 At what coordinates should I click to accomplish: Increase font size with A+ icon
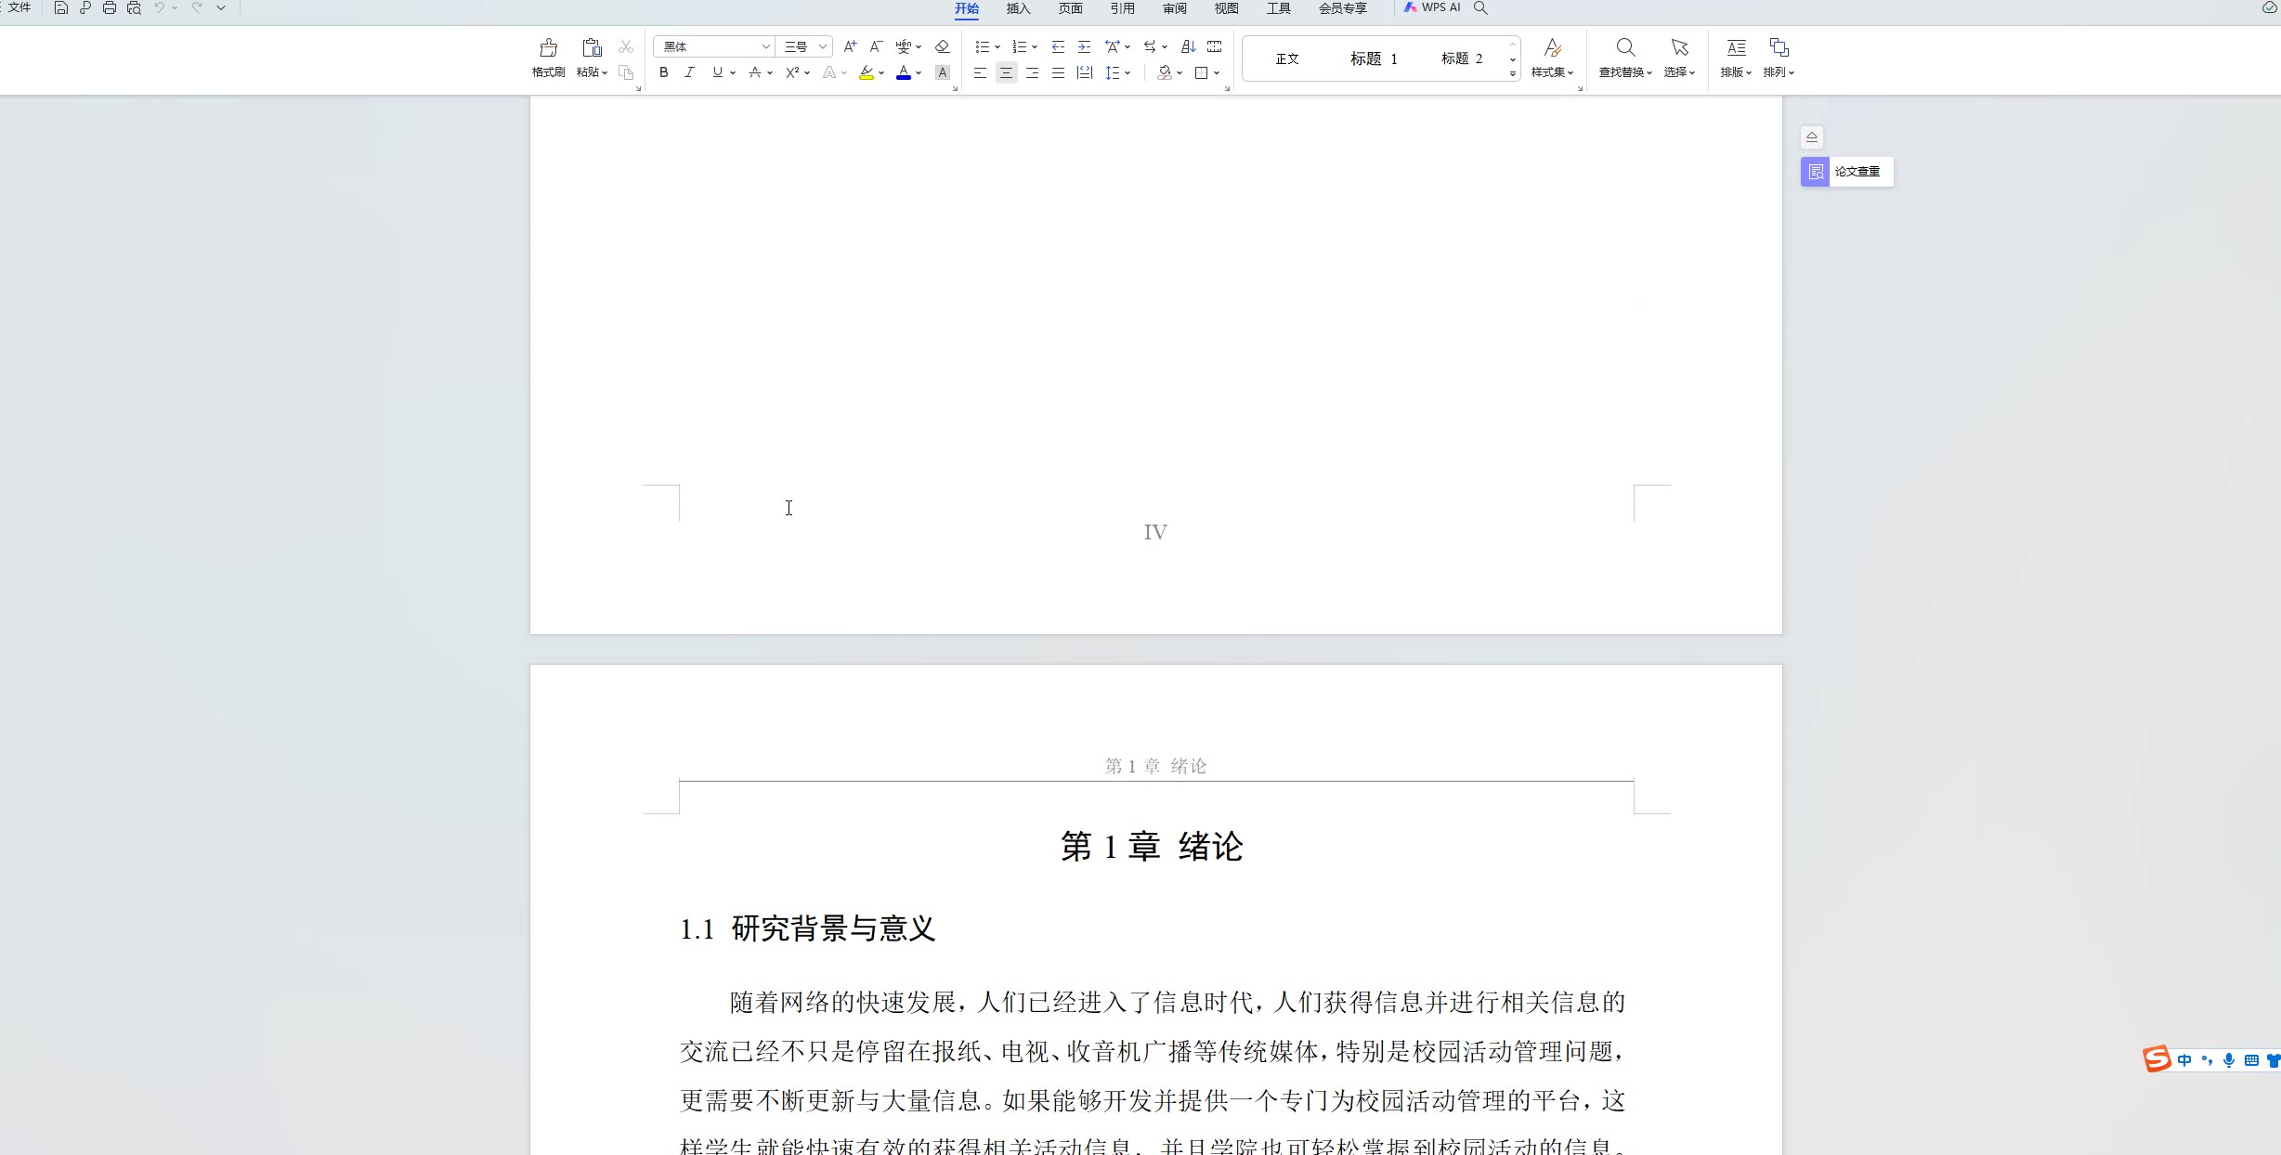click(850, 46)
